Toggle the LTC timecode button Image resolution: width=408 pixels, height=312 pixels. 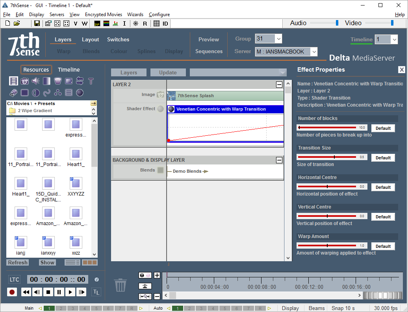pyautogui.click(x=14, y=279)
